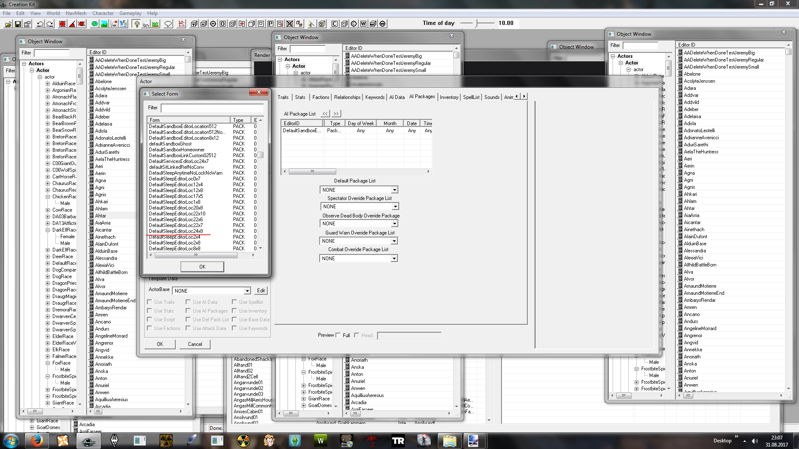Screen dimensions: 799x449
Task: Switch to the Inventory tab
Action: click(x=449, y=97)
